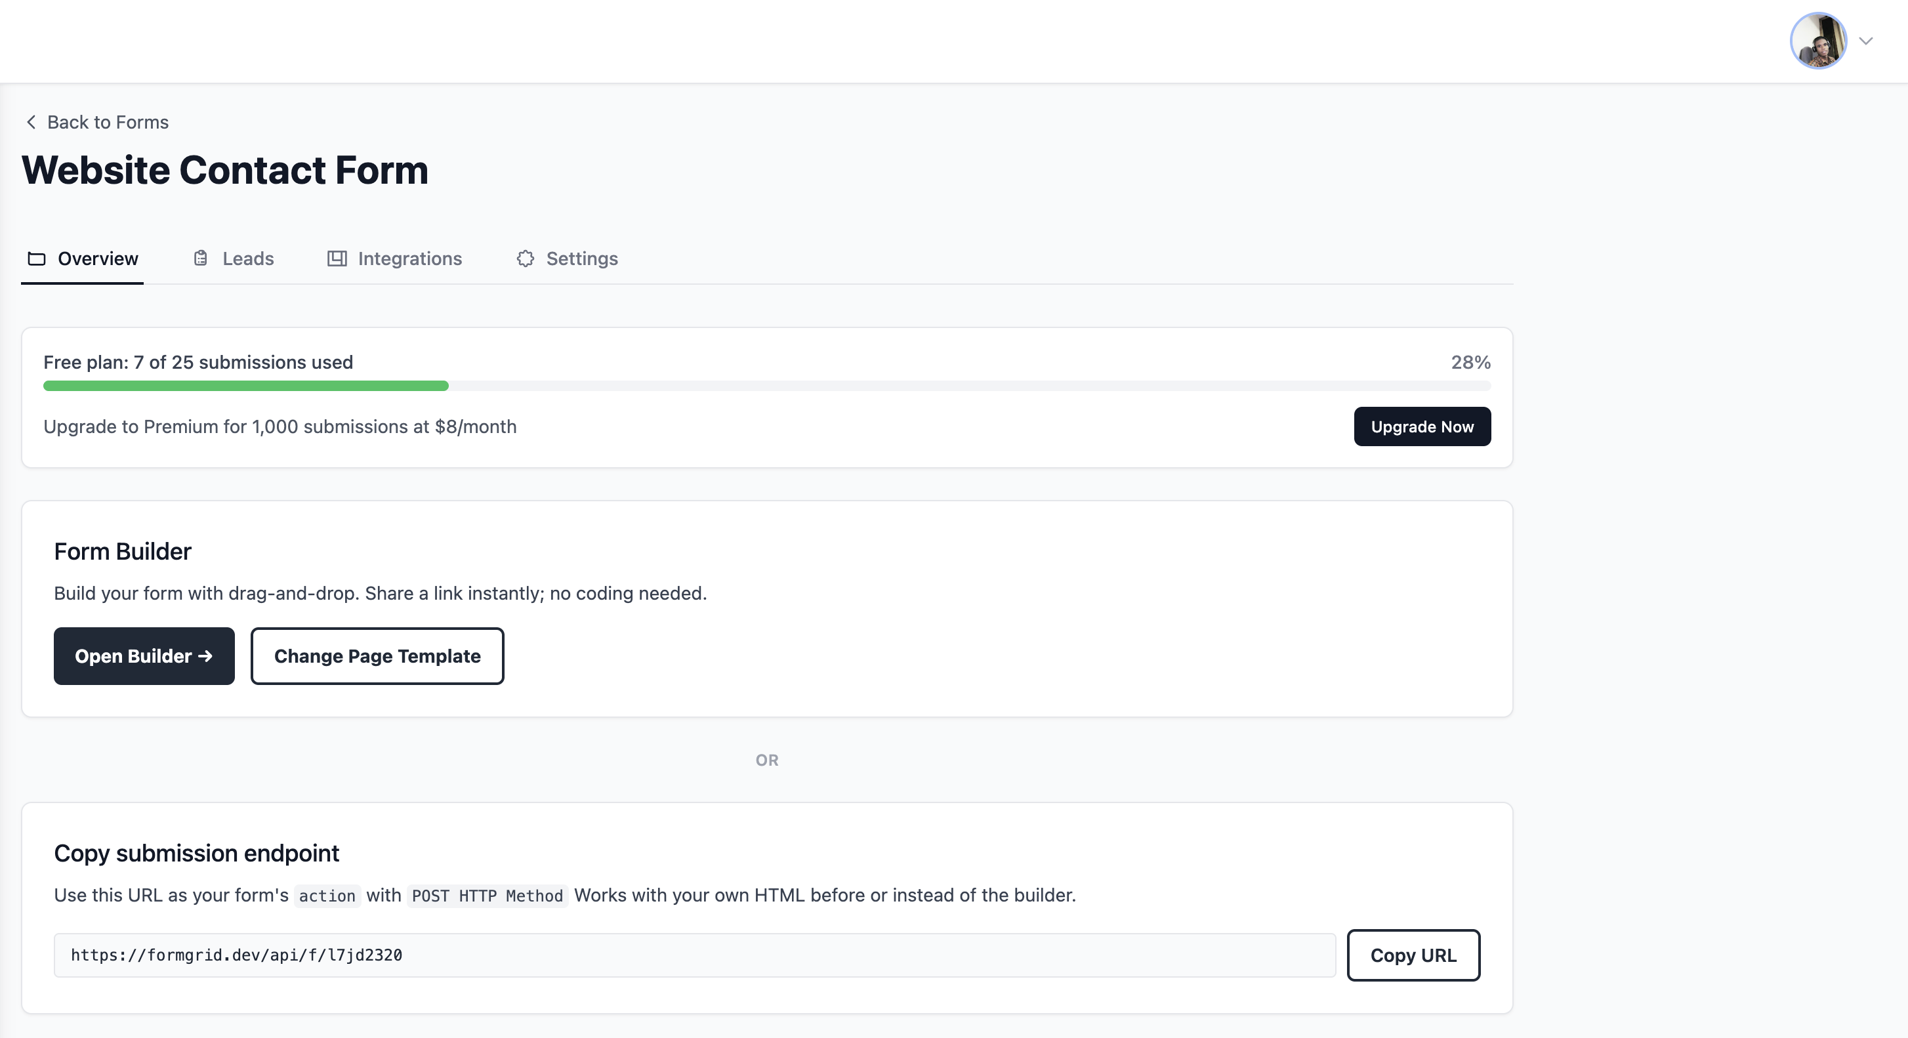Viewport: 1908px width, 1038px height.
Task: Click the 28% usage percentage label
Action: 1470,362
